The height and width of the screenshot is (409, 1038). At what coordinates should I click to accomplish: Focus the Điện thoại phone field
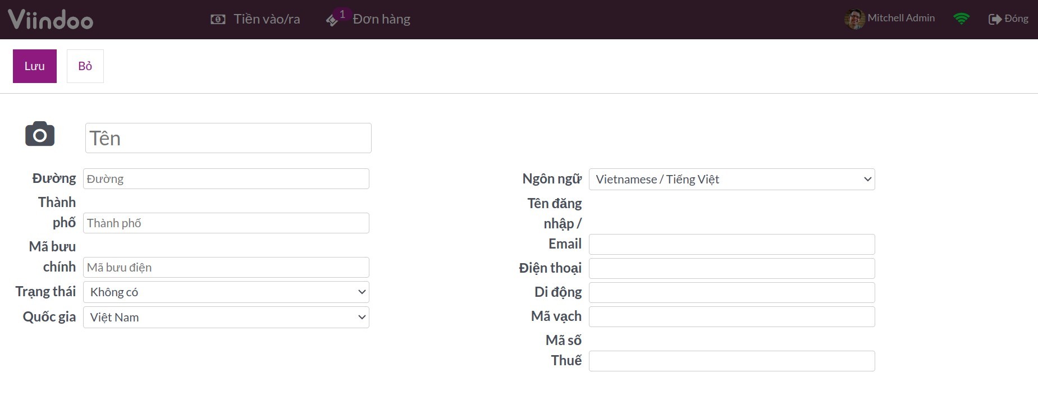(x=732, y=269)
